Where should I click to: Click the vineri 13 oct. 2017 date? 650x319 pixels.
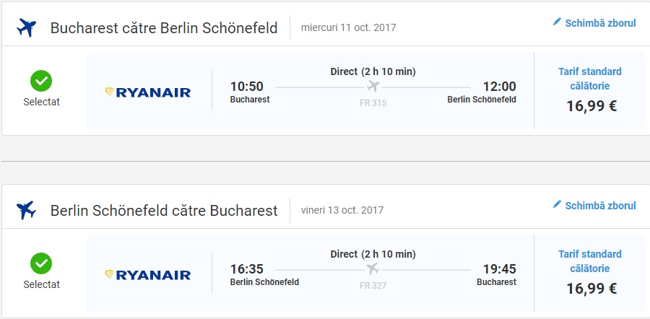pyautogui.click(x=342, y=211)
